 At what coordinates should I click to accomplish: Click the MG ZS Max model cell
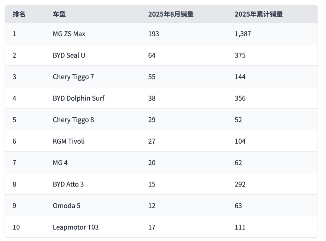(x=69, y=34)
